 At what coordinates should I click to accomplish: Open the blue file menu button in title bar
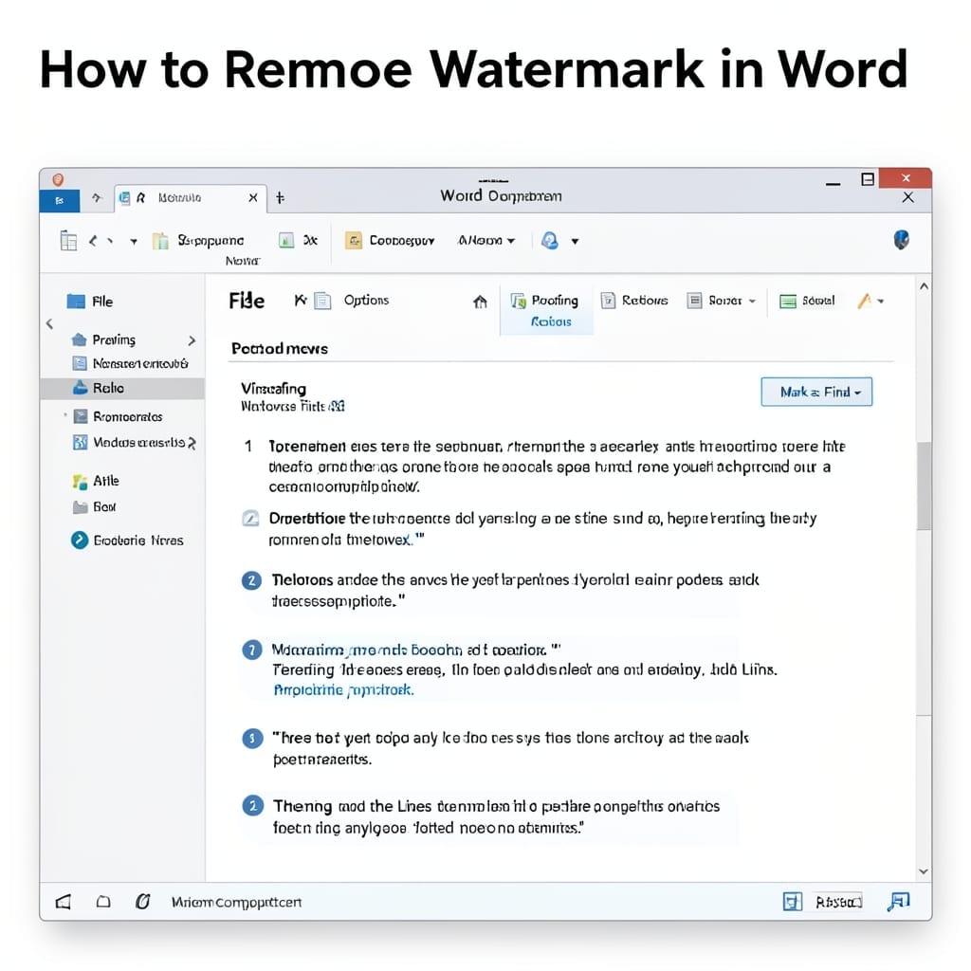(x=60, y=201)
